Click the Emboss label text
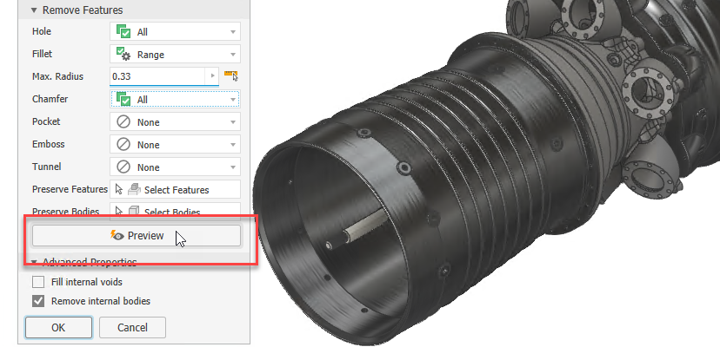Image resolution: width=720 pixels, height=347 pixels. (x=47, y=144)
